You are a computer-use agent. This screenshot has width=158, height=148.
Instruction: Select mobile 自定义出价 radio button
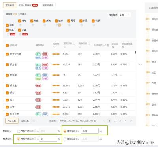pyautogui.click(x=65, y=139)
